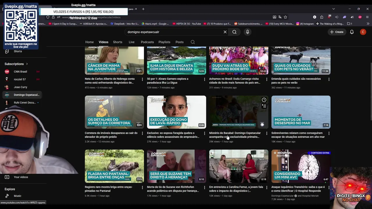Play Flagra no Pantanal thumbnail

pyautogui.click(x=114, y=166)
